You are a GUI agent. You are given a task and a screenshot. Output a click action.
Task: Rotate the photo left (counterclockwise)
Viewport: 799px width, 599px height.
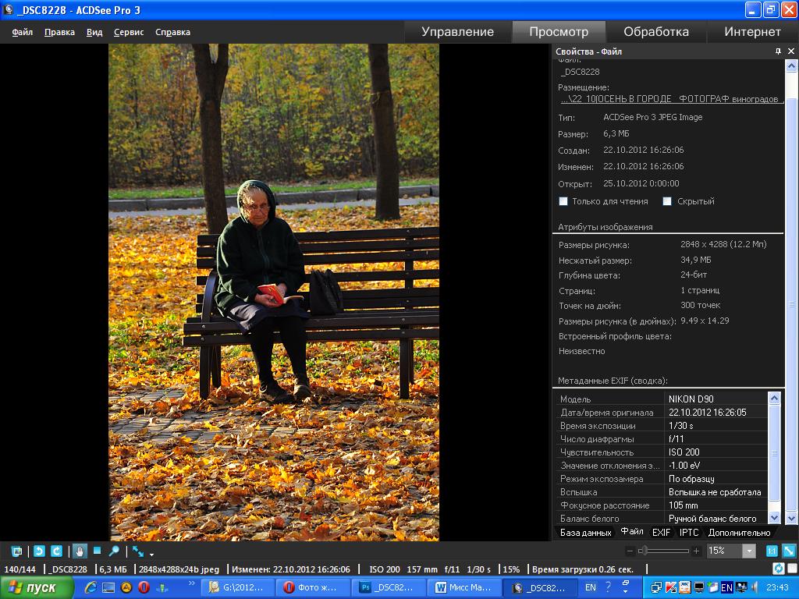(x=39, y=551)
